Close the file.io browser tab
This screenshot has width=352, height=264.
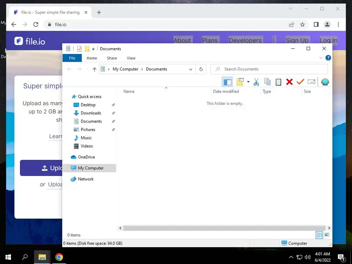[86, 12]
